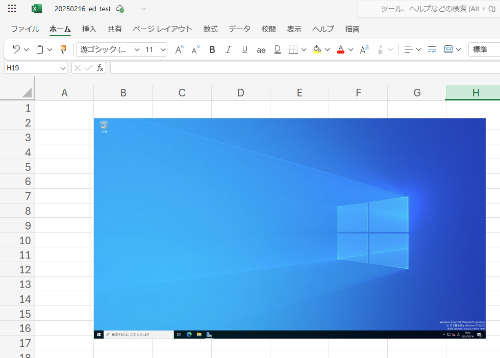
Task: Toggle Italic formatting
Action: pos(229,49)
